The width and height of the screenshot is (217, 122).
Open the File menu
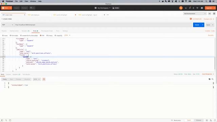16,1
